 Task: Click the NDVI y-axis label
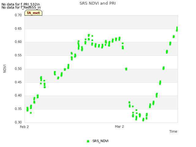tap(5, 69)
